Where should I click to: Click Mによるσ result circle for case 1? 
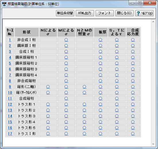tap(66, 40)
